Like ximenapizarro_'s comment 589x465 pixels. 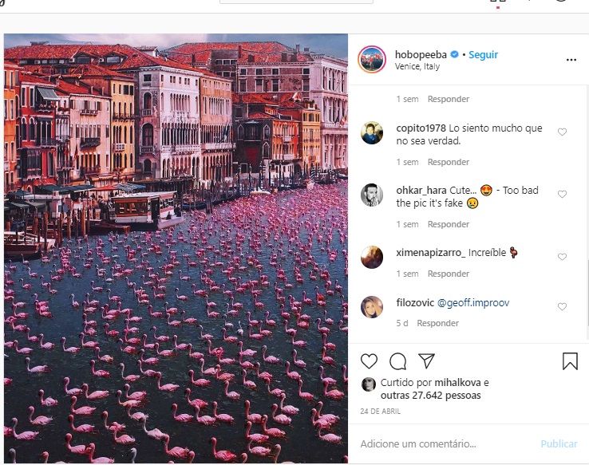coord(562,257)
